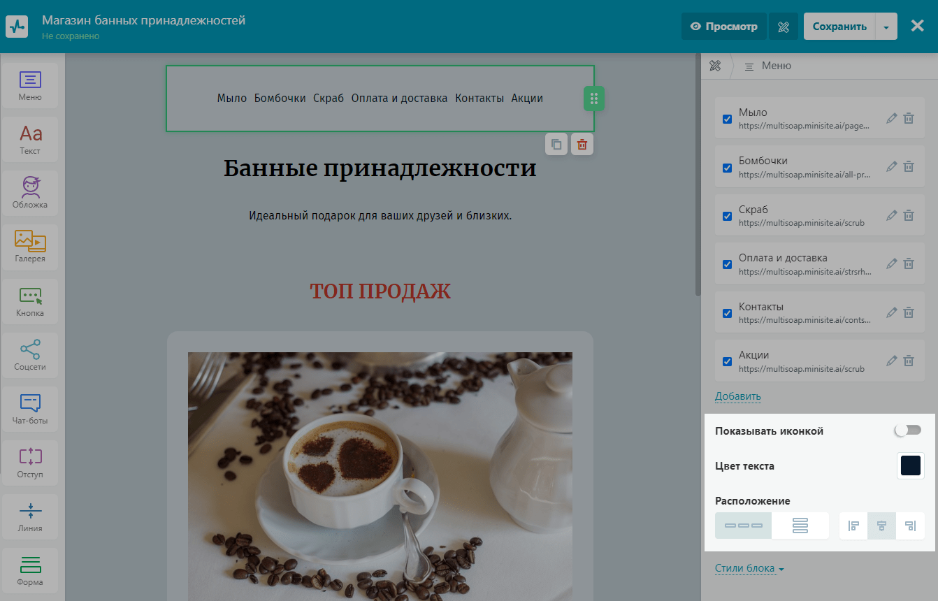Add a Чат-боты block
The height and width of the screenshot is (601, 938).
[30, 409]
